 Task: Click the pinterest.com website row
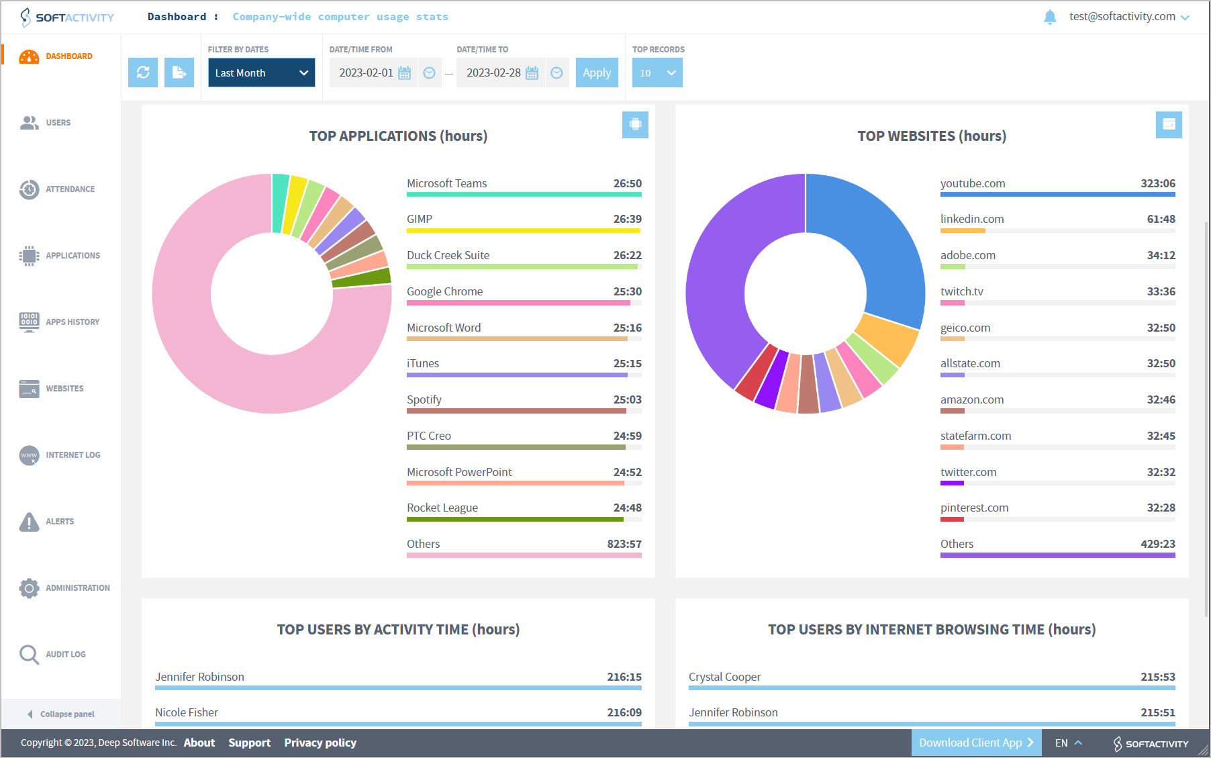pos(1058,512)
